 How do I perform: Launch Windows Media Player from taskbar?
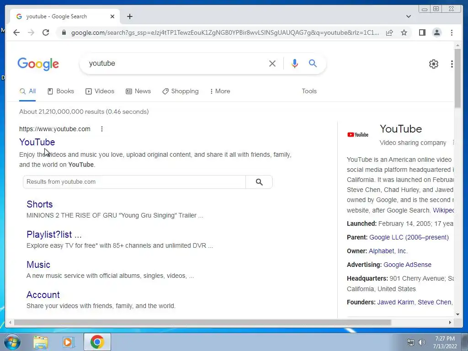point(69,342)
